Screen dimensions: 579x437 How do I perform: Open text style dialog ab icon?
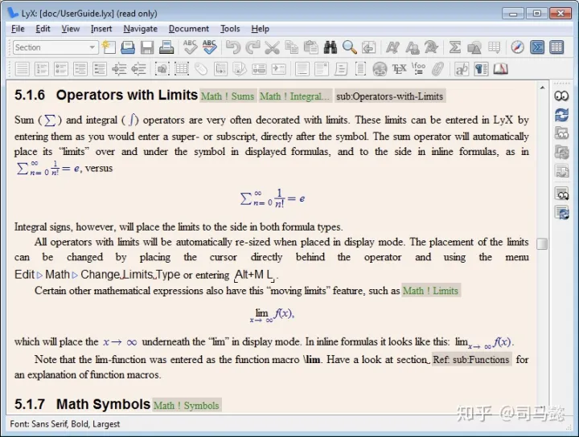[462, 68]
